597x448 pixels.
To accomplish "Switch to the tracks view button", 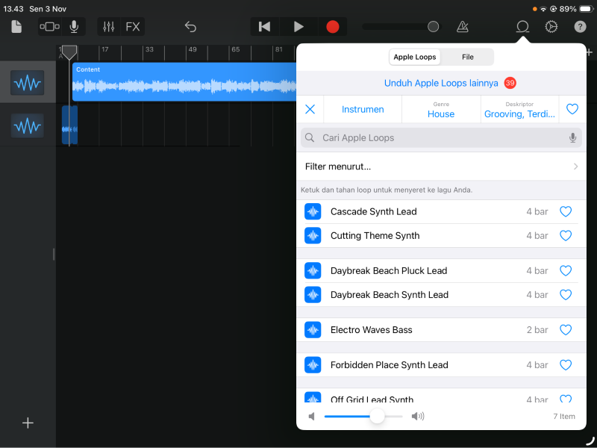I will coord(49,27).
